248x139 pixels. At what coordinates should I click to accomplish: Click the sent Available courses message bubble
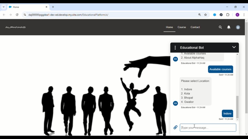coord(220,69)
